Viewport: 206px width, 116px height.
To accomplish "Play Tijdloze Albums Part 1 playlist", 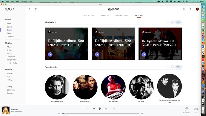I will tap(50, 54).
